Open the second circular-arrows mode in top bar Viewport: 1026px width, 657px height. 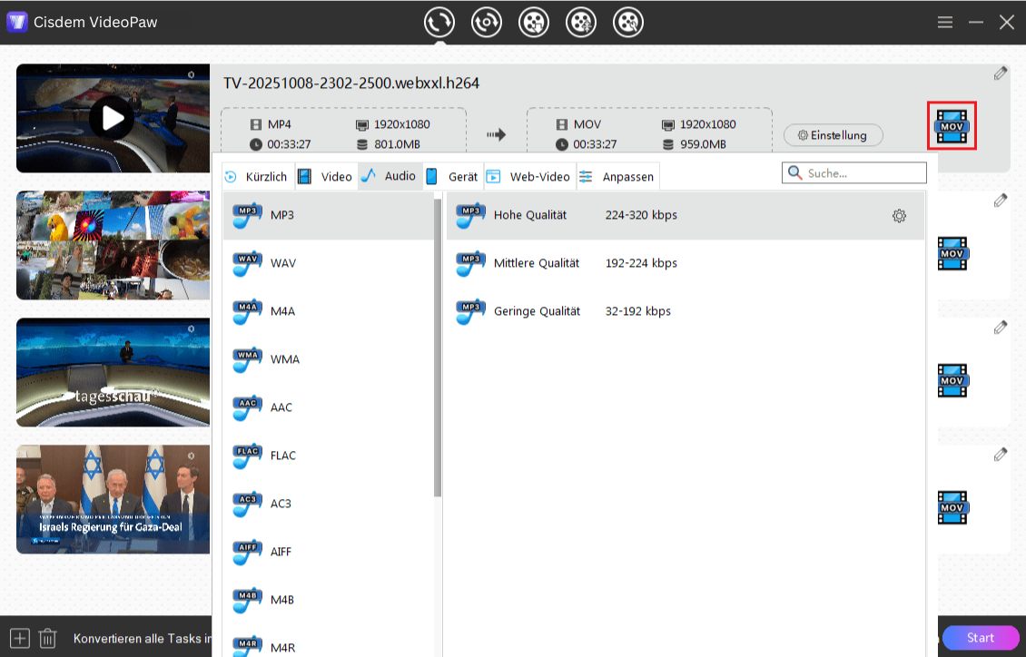[487, 22]
